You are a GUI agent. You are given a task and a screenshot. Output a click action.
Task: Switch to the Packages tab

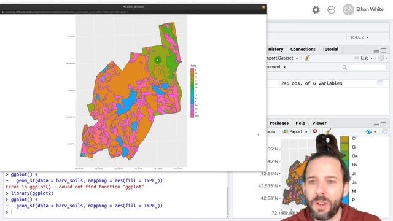tap(279, 123)
